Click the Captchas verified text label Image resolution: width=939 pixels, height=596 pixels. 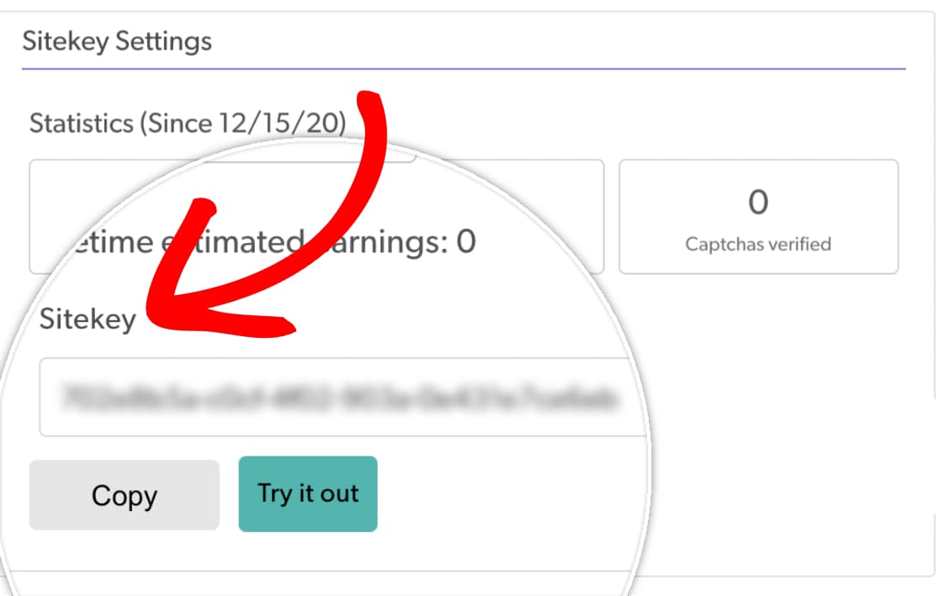point(758,244)
